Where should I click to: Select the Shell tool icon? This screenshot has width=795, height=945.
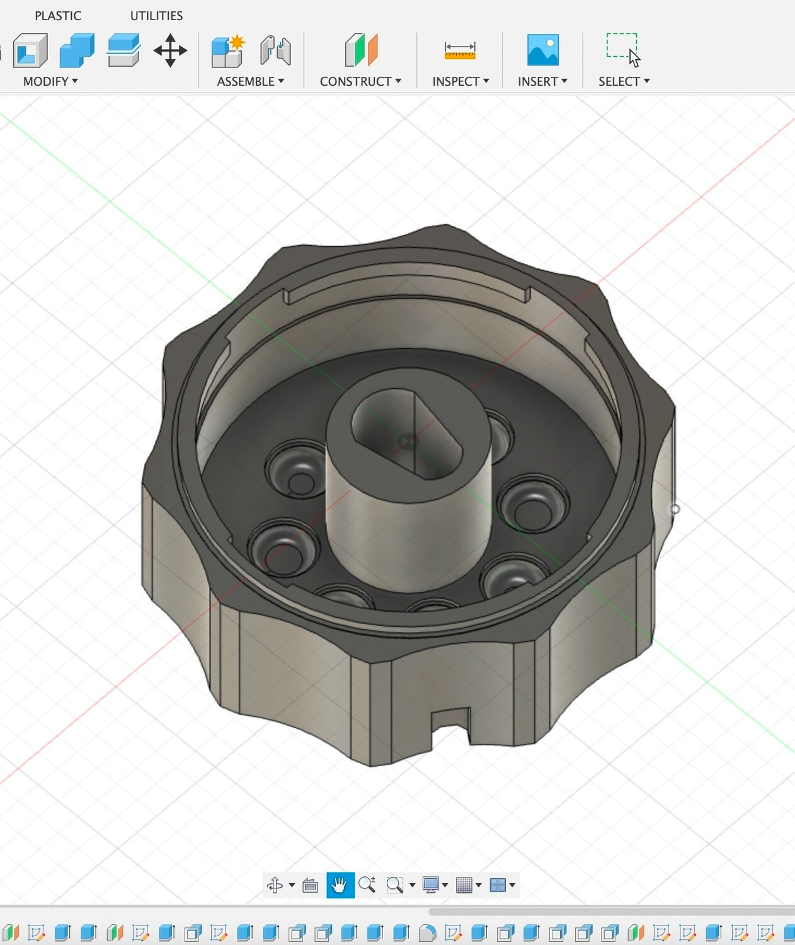pyautogui.click(x=30, y=50)
